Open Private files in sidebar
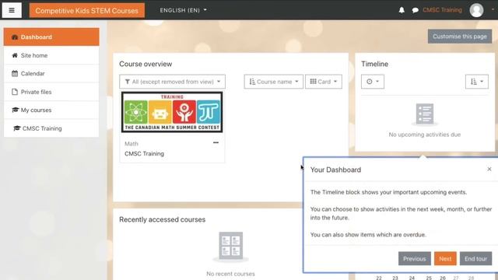Viewport: 498px width, 280px height. click(x=51, y=92)
